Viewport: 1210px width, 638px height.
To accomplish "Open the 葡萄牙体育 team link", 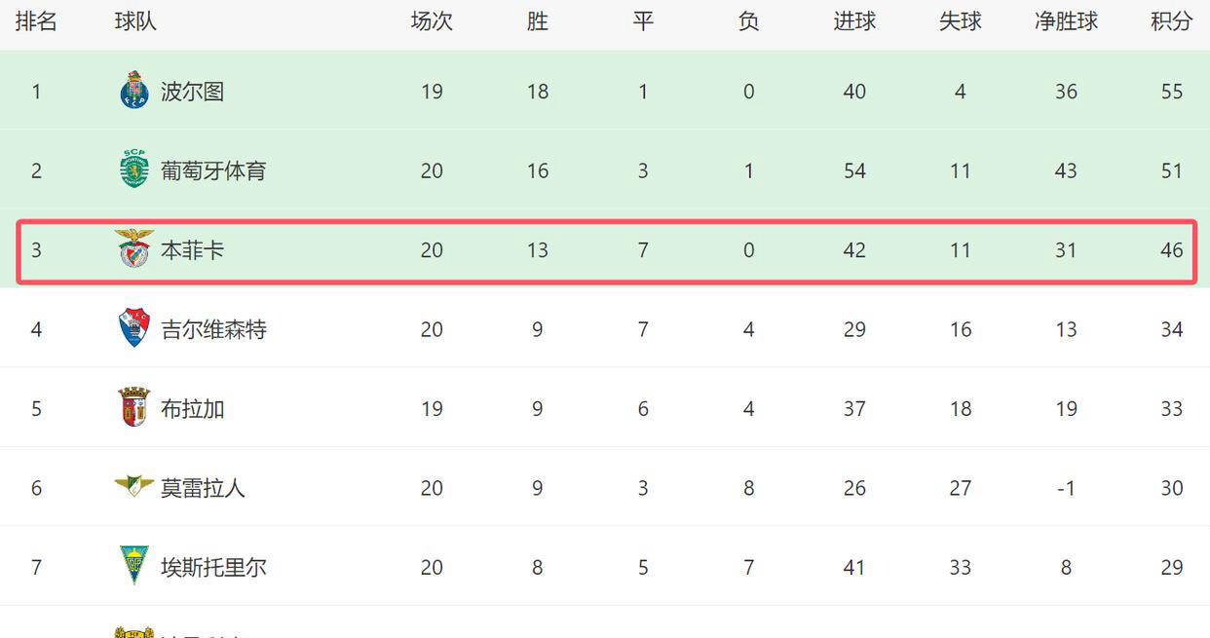I will click(213, 170).
